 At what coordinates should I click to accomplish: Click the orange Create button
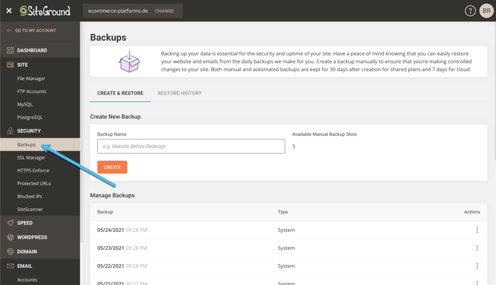point(112,167)
